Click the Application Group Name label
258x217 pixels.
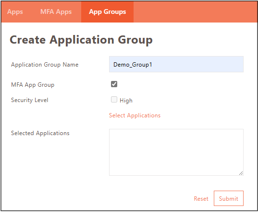coord(45,65)
